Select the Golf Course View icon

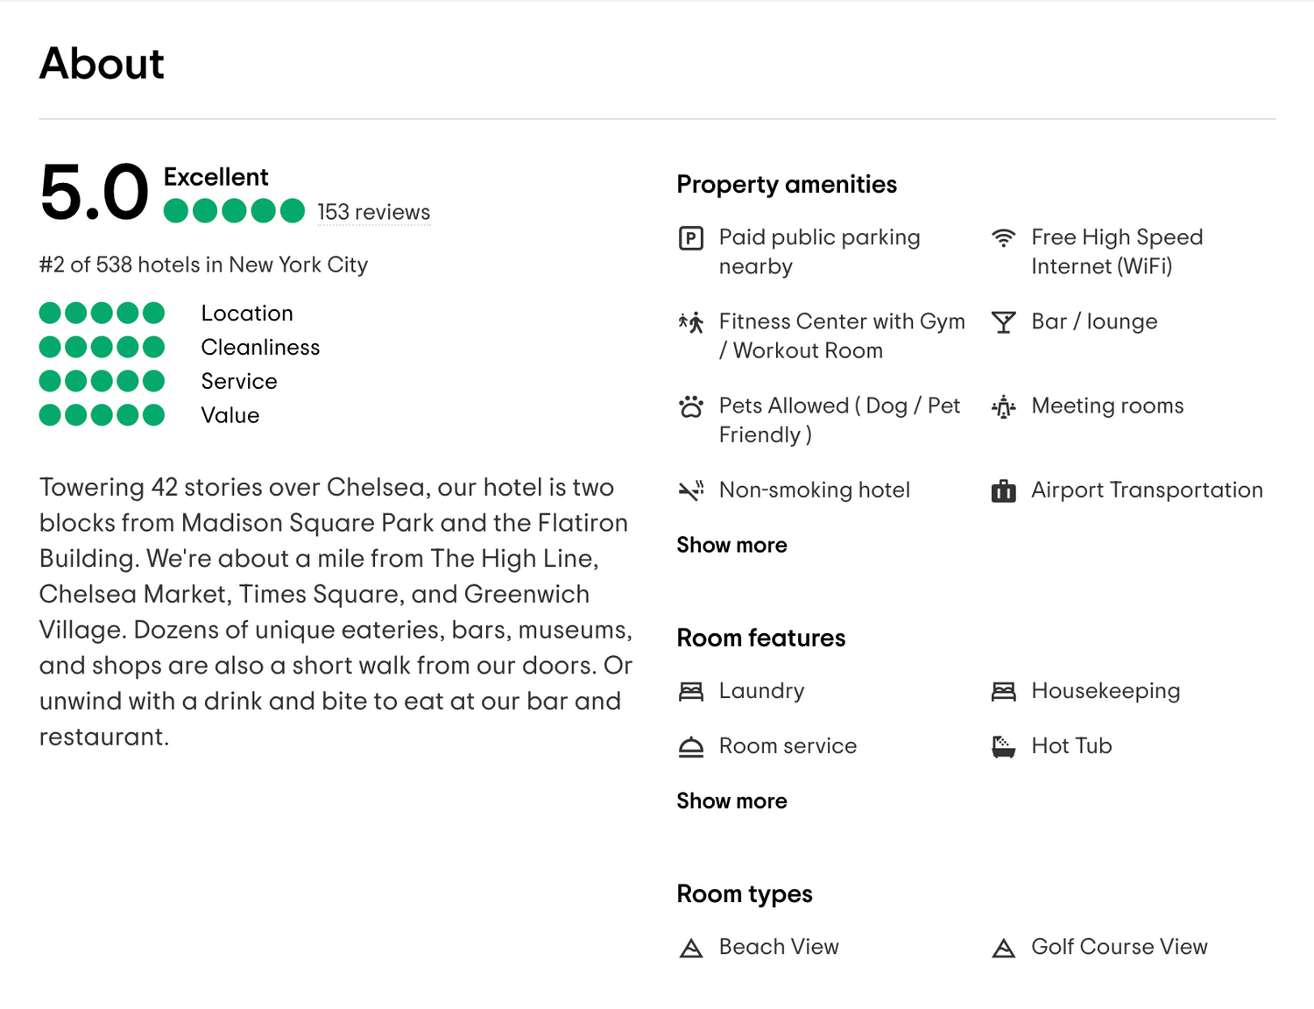1004,947
